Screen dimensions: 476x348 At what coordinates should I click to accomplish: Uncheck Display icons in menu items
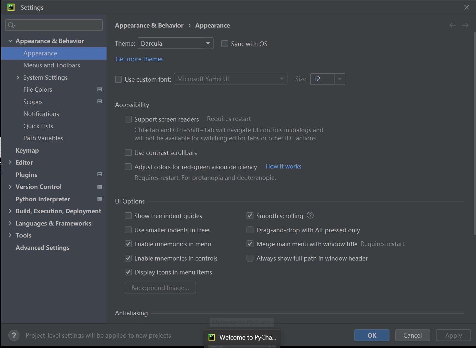tap(128, 272)
